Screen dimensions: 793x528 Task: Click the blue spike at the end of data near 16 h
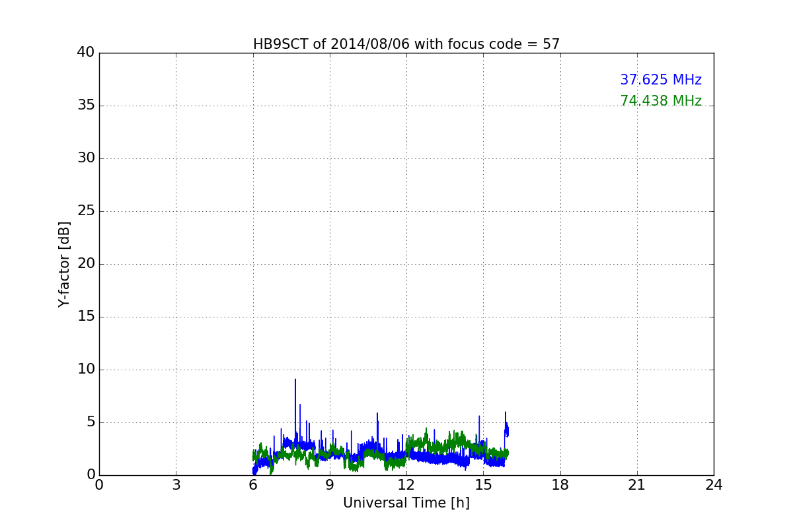(x=506, y=426)
